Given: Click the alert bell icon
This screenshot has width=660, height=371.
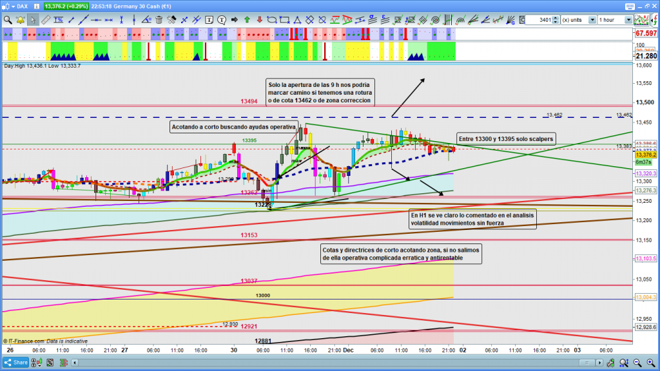Looking at the screenshot, I should click(x=20, y=19).
